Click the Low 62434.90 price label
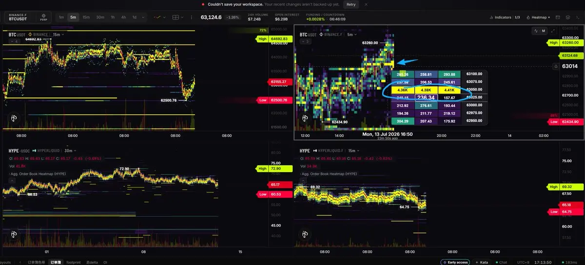 (565, 122)
